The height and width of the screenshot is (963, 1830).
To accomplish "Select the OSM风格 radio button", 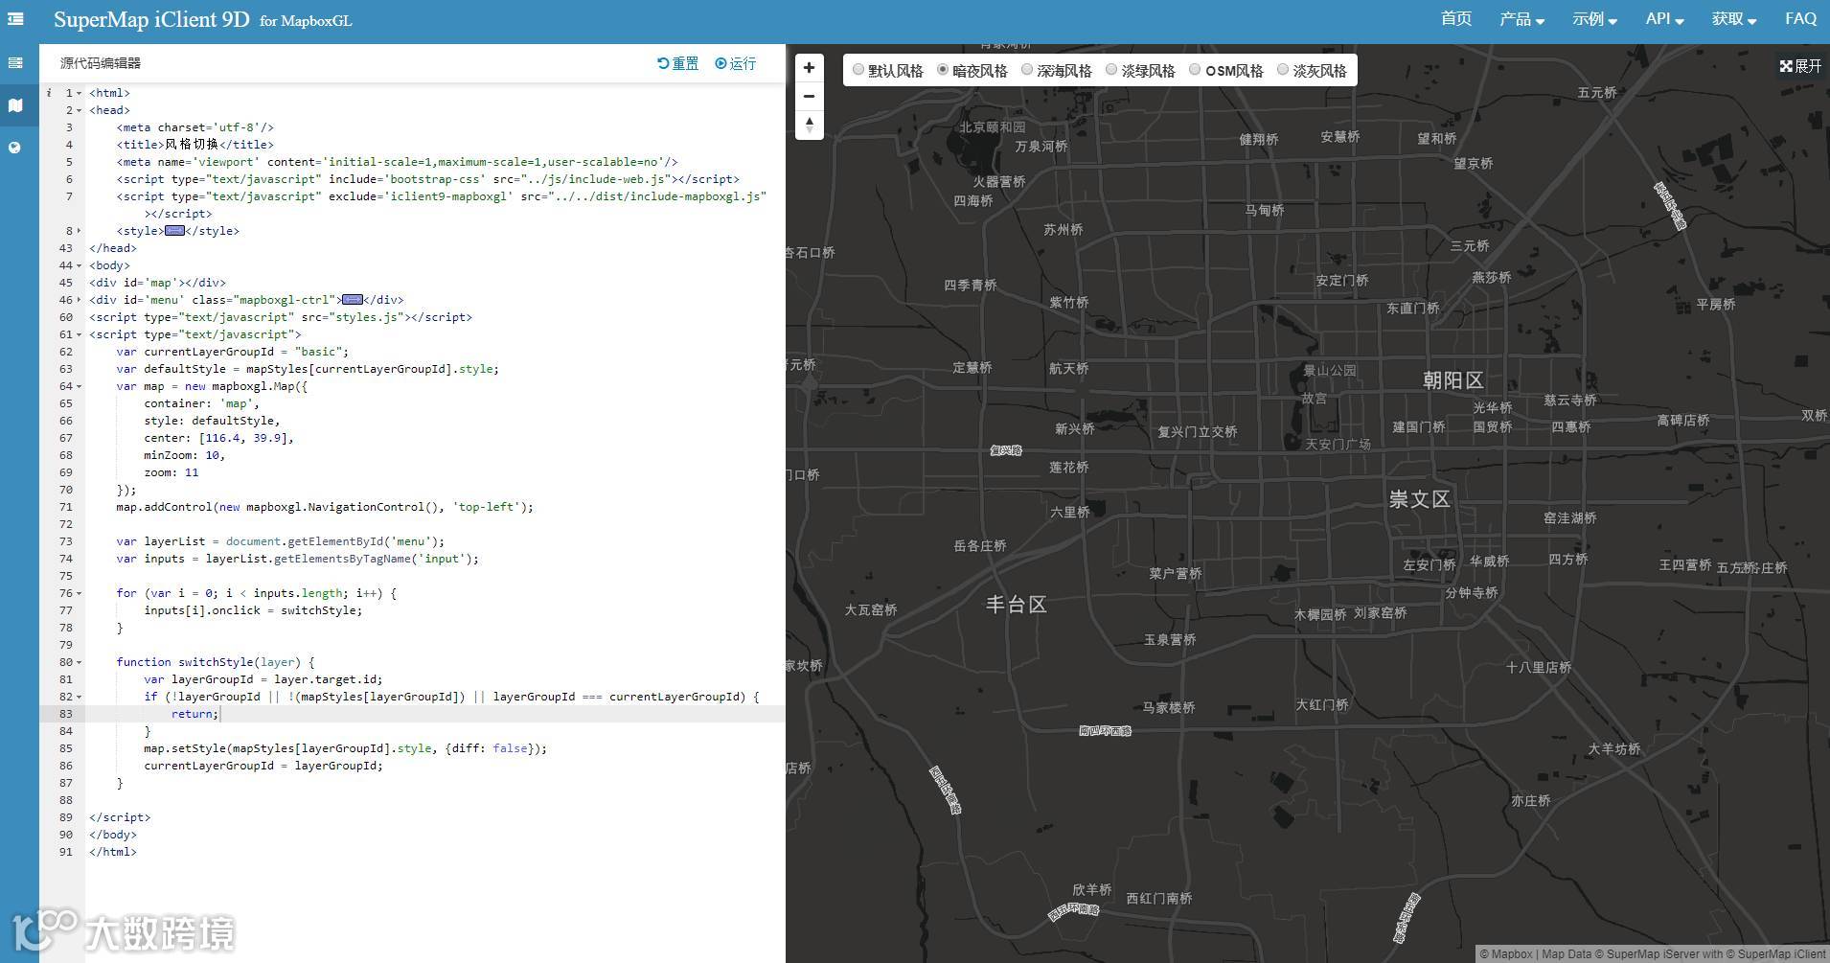I will tap(1195, 70).
